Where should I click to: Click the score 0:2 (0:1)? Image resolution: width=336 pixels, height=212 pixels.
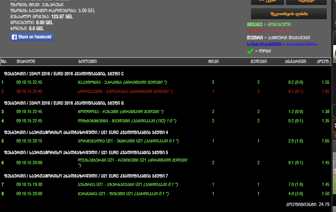point(296,121)
